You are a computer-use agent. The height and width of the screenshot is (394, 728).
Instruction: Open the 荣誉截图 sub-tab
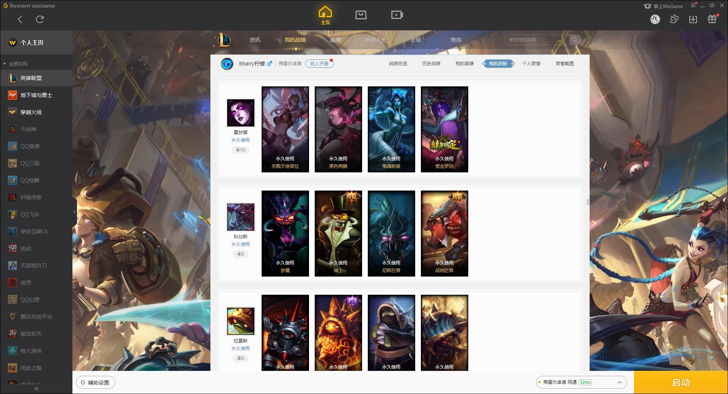click(565, 64)
